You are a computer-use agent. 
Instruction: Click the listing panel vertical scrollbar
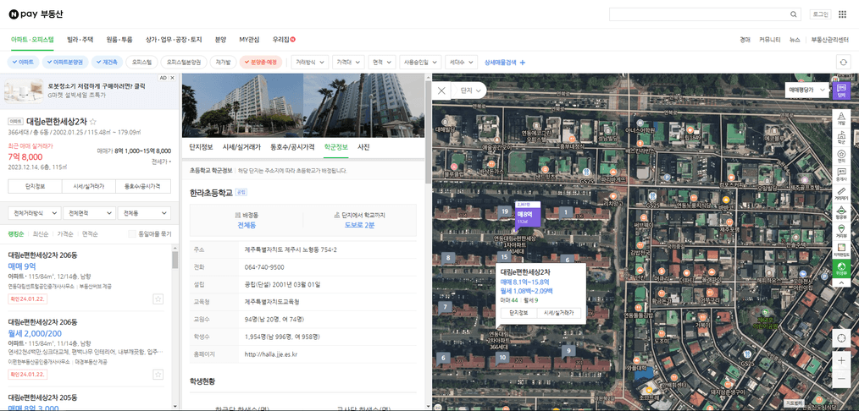[175, 260]
